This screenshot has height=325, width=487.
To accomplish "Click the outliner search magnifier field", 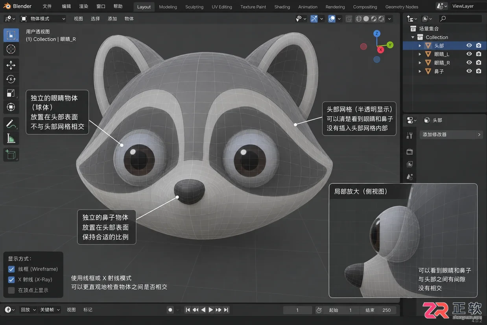I will click(460, 19).
